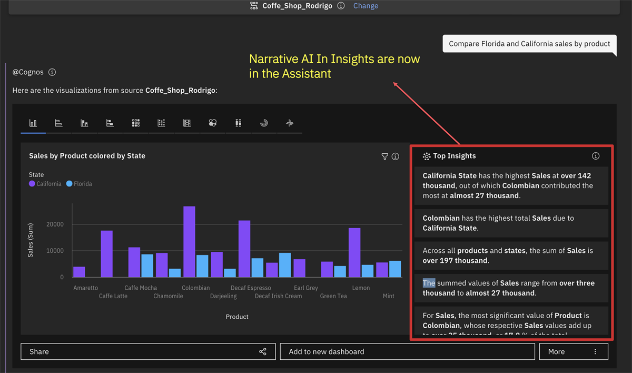Open the info popover next to Coffe_Shop_Rodrigo
This screenshot has height=373, width=632.
point(341,6)
